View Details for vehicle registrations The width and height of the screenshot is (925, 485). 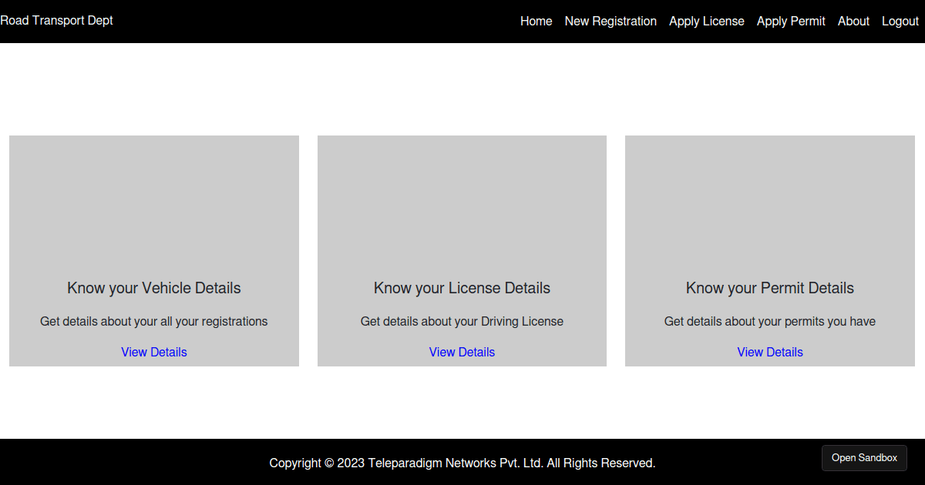point(154,352)
